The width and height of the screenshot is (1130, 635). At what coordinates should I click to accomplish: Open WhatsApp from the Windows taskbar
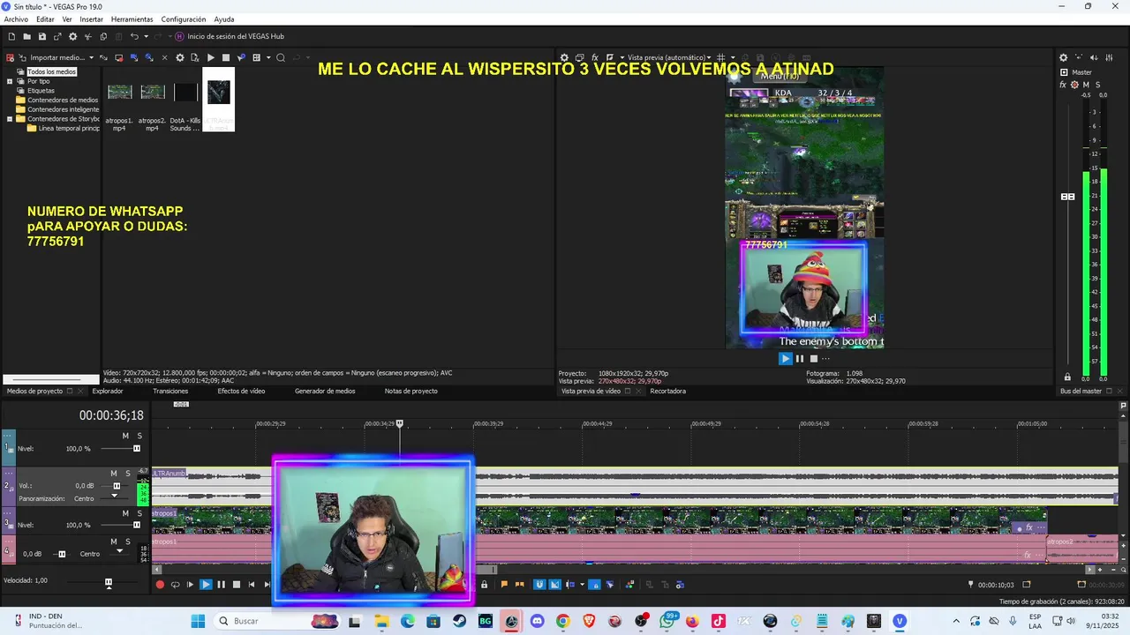pyautogui.click(x=667, y=621)
